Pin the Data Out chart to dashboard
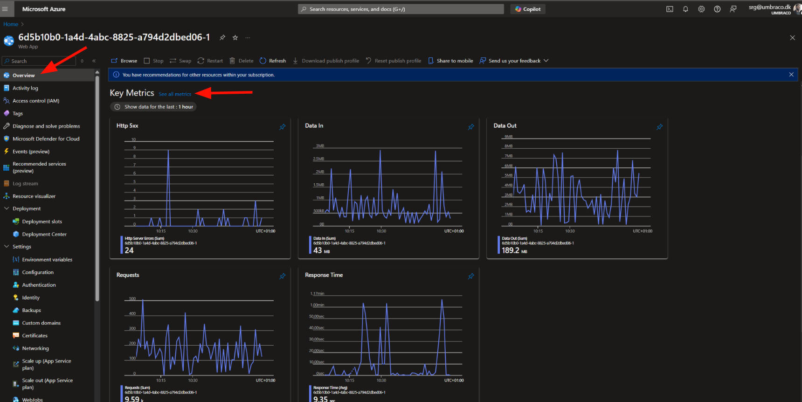 659,127
